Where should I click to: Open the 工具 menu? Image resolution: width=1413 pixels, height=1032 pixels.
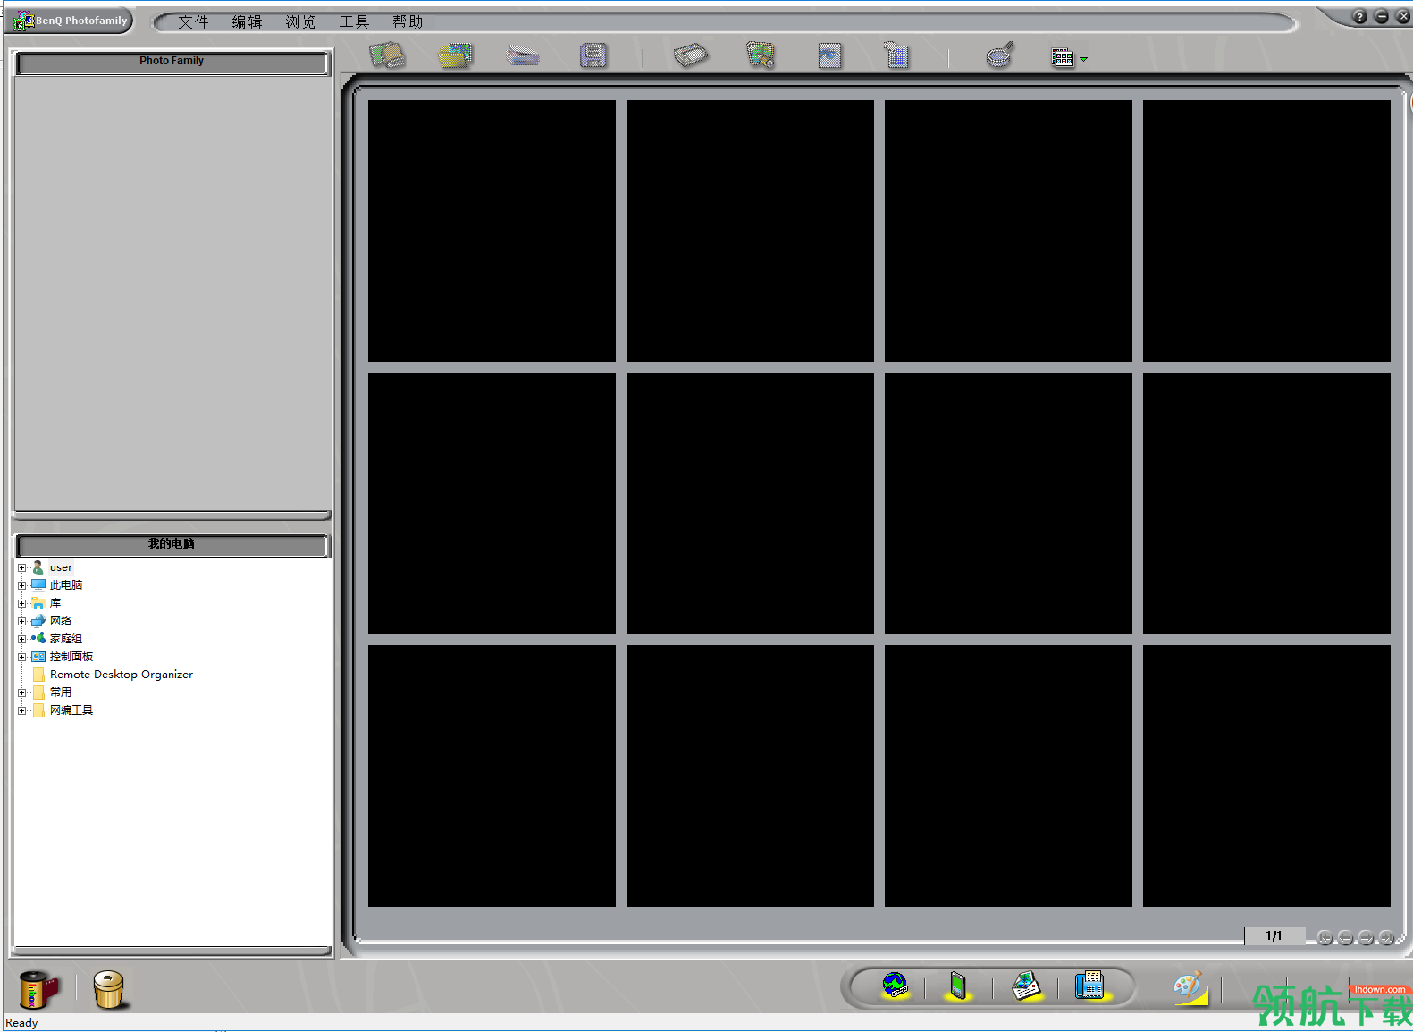click(354, 21)
